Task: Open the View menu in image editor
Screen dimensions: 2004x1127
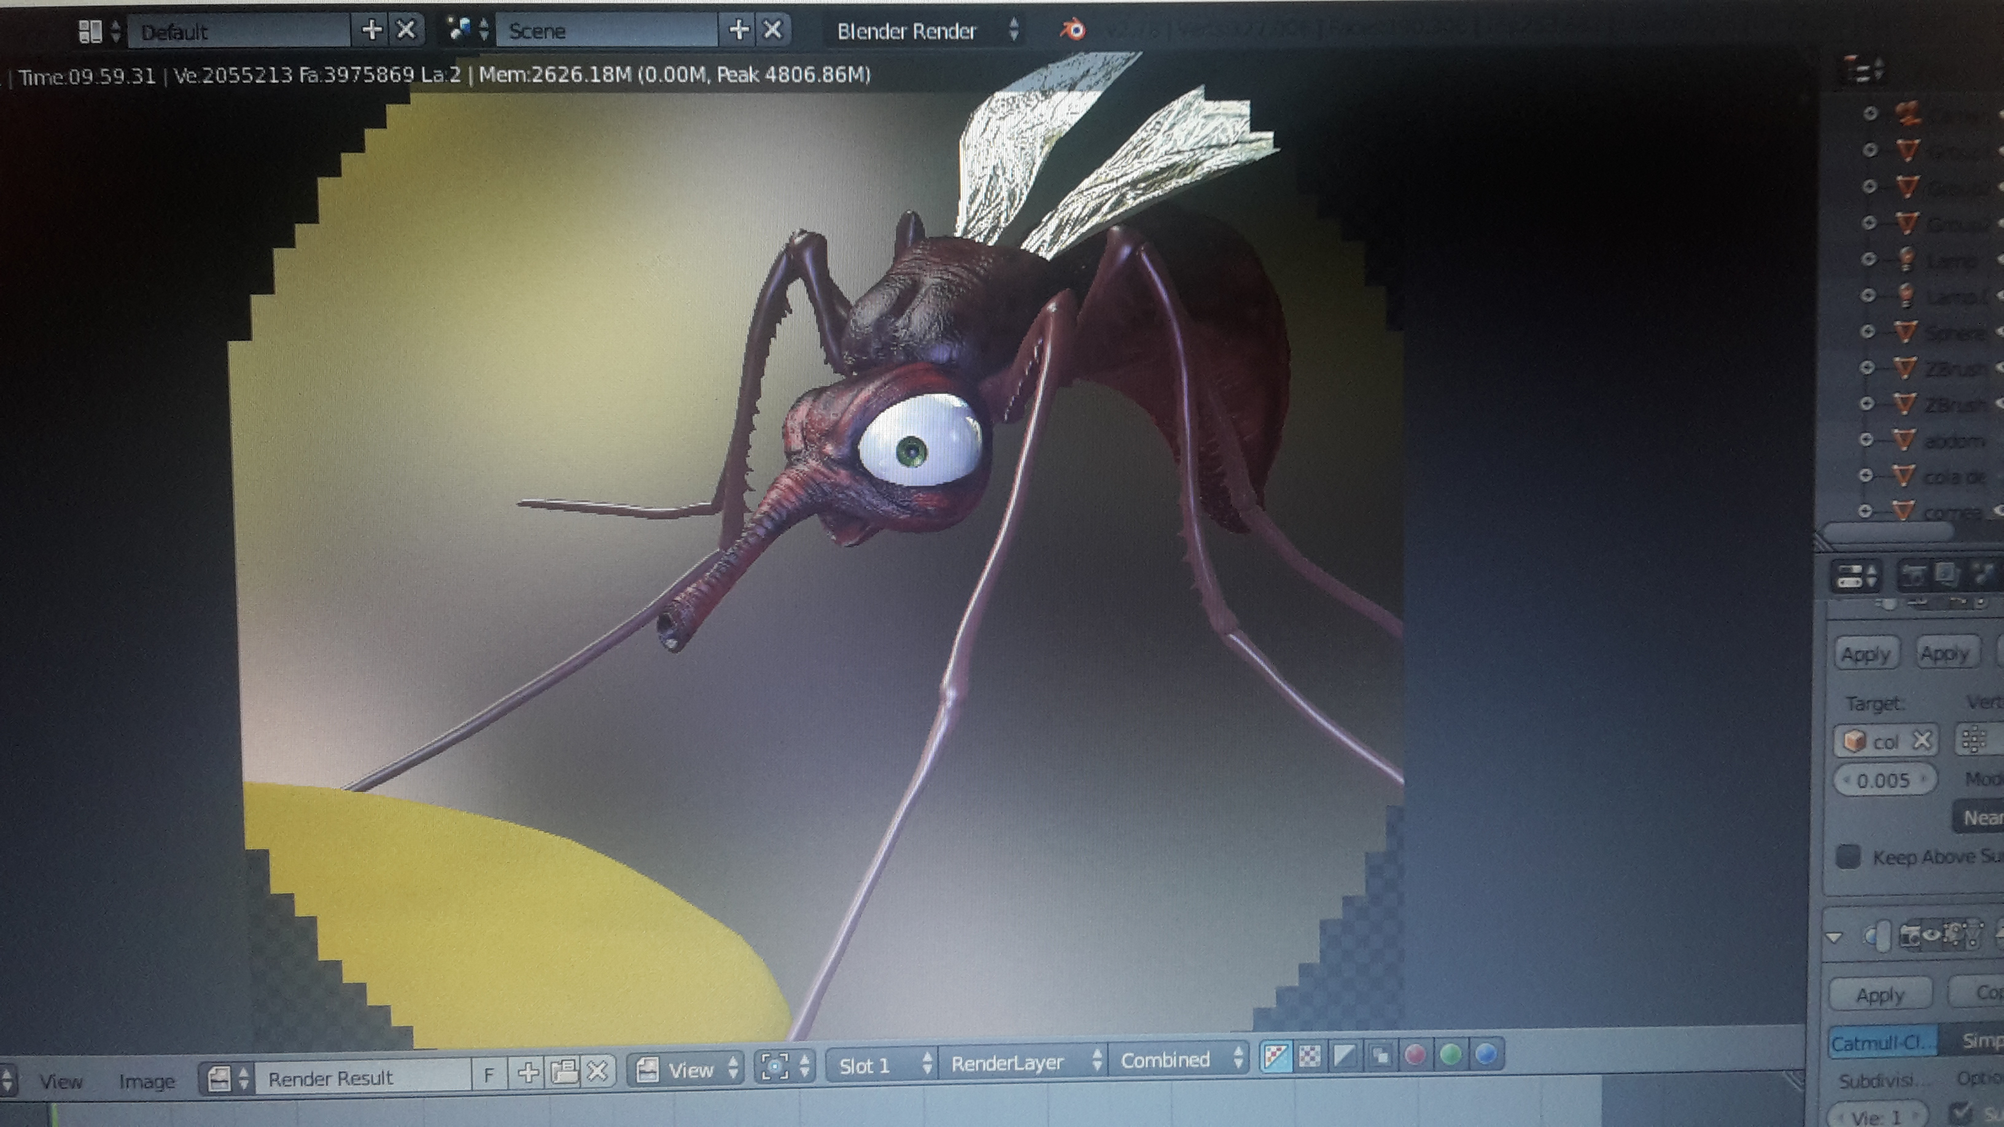Action: tap(61, 1081)
